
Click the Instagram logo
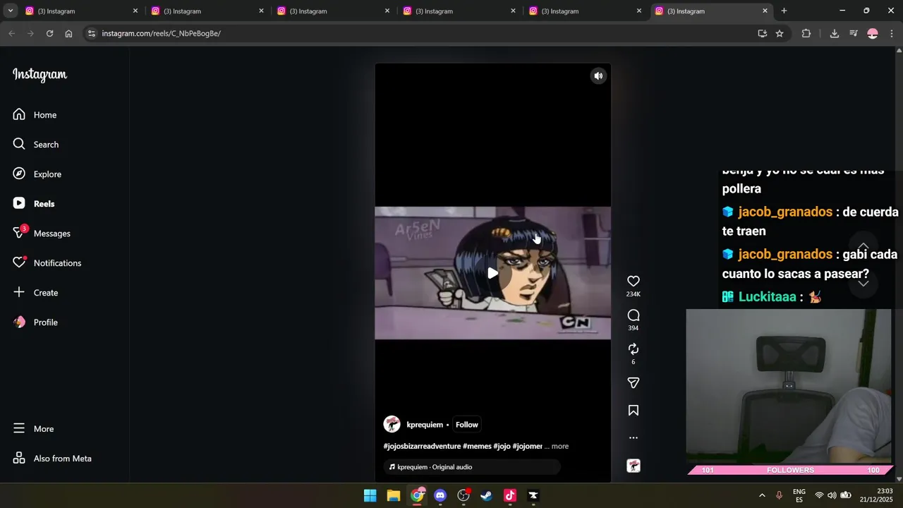40,75
